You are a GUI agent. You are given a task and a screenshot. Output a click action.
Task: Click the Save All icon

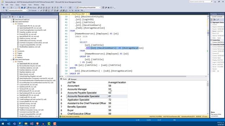tap(25, 8)
